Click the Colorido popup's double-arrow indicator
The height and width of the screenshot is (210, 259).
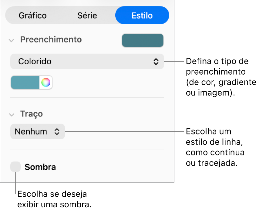tap(156, 61)
